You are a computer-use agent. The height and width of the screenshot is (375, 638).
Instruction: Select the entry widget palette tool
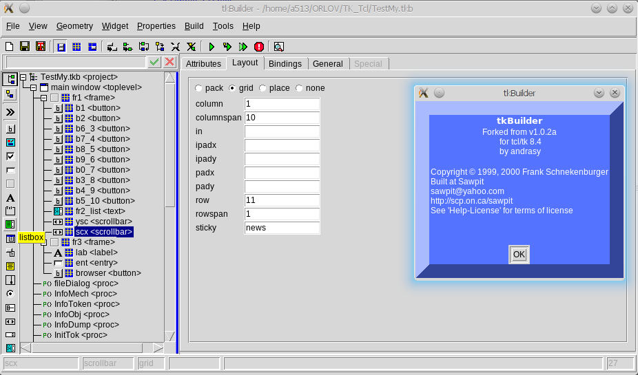coord(10,170)
